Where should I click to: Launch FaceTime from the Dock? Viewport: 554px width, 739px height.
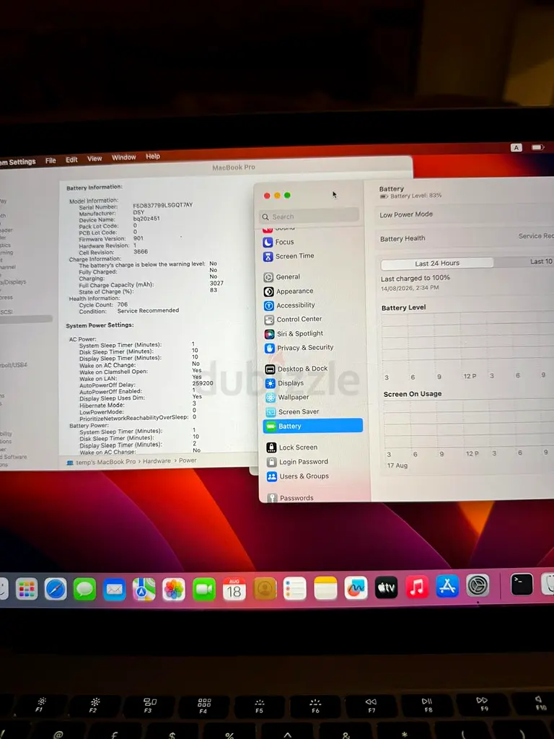click(x=203, y=589)
